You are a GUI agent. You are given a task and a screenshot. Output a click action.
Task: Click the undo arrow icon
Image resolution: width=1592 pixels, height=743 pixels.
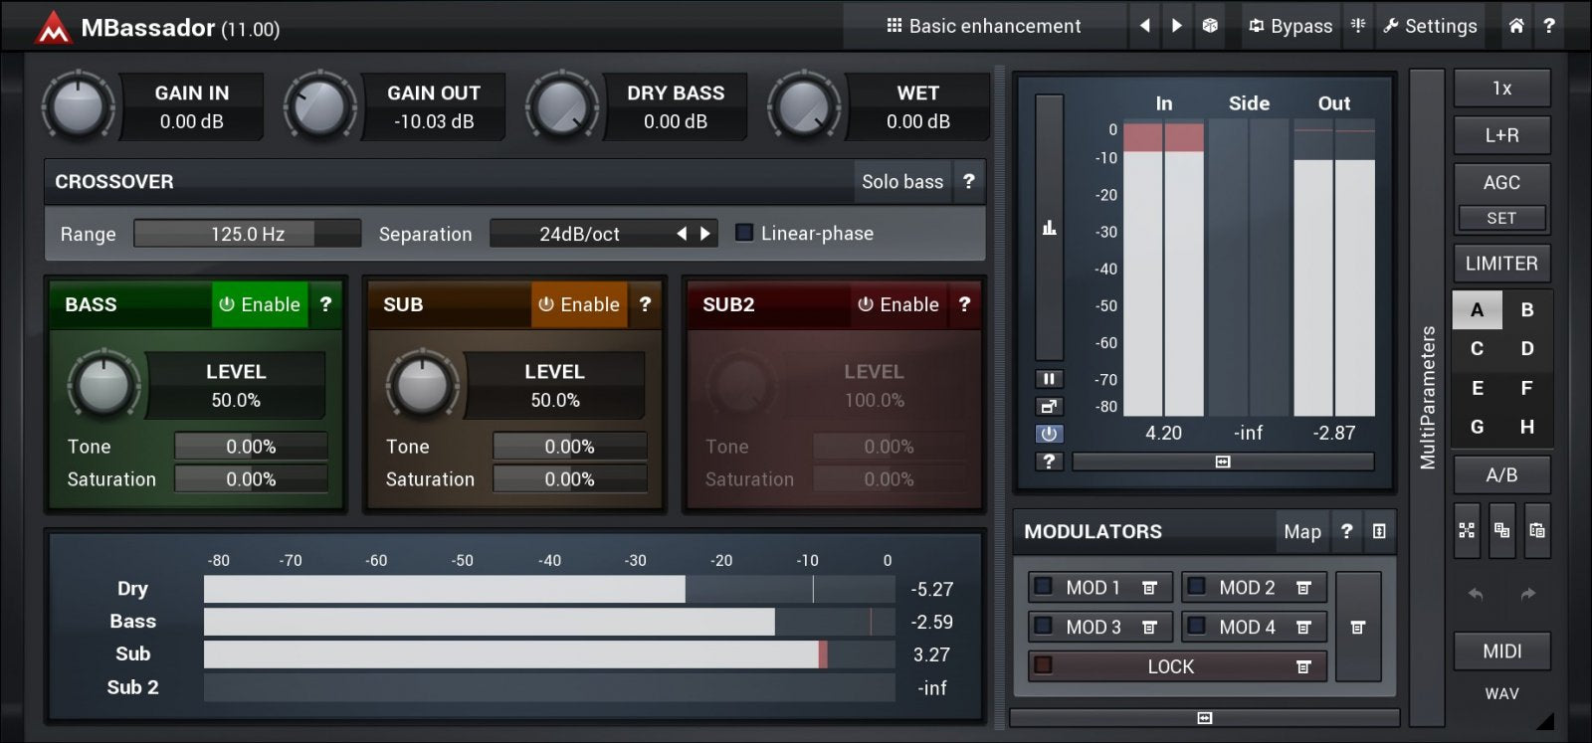pos(1476,594)
